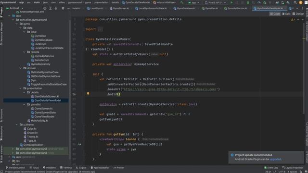The height and width of the screenshot is (173, 308).
Task: Run the app with the green play button
Action: point(231,2)
